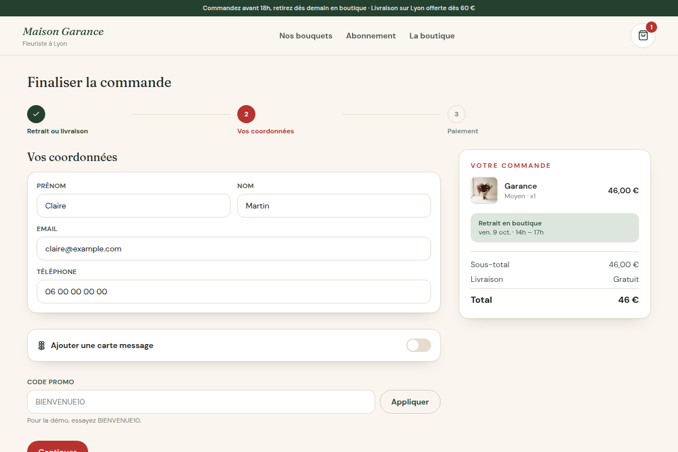Click the Garance bouquet thumbnail
This screenshot has width=678, height=452.
point(484,190)
